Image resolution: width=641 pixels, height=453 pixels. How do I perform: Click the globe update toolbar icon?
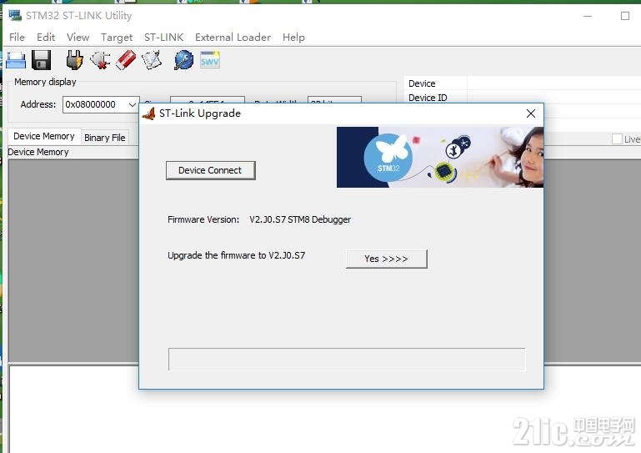183,60
